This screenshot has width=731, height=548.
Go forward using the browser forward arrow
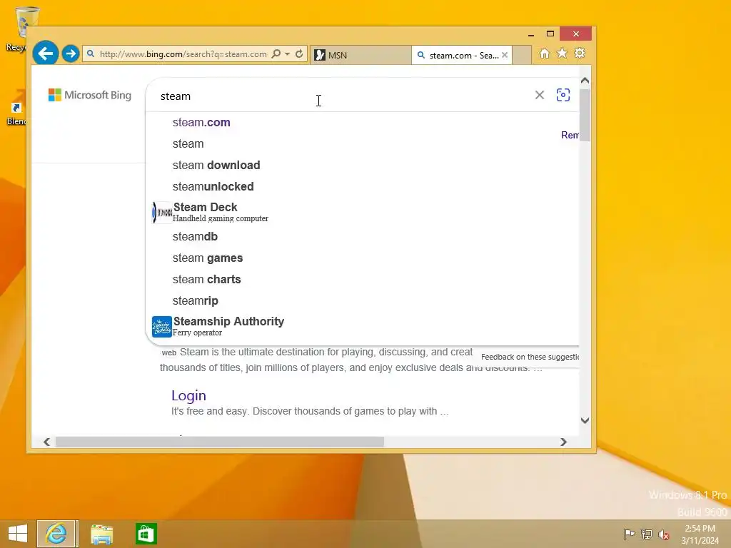71,54
